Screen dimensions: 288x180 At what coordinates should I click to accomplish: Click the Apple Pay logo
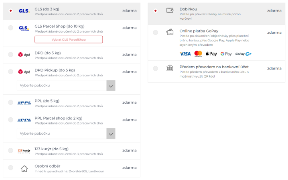tap(211, 54)
